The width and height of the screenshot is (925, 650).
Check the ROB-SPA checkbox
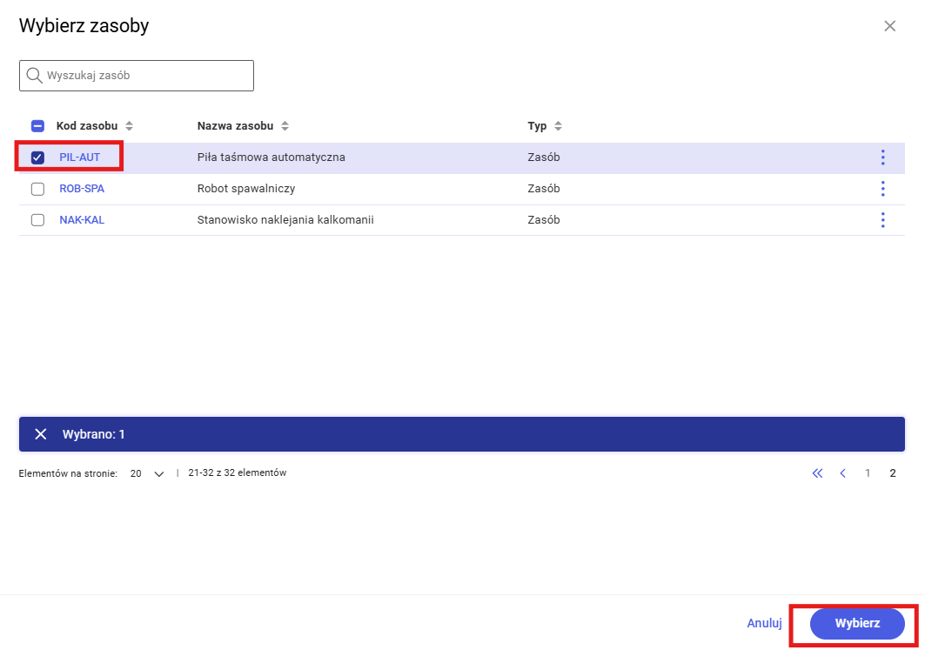(x=37, y=189)
